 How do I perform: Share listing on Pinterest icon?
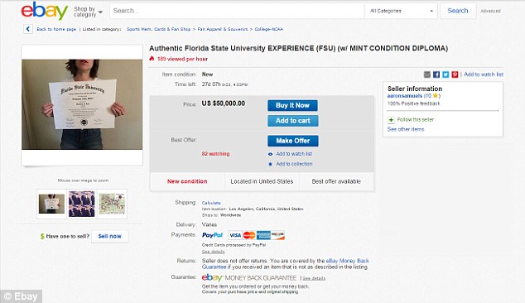pyautogui.click(x=455, y=75)
